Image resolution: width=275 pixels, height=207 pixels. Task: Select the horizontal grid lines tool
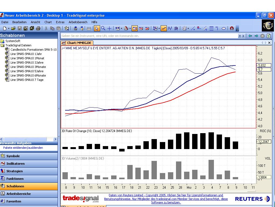tap(211, 28)
